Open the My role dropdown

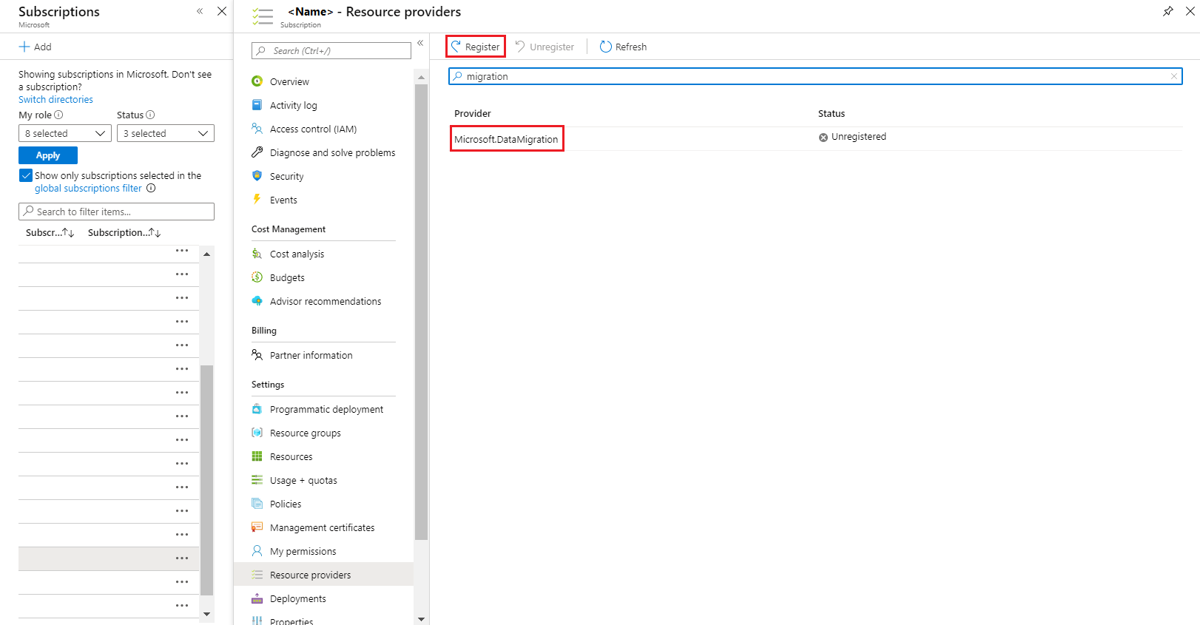[65, 133]
